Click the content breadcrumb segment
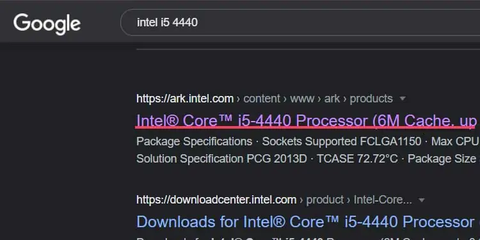The width and height of the screenshot is (480, 240). tap(262, 99)
